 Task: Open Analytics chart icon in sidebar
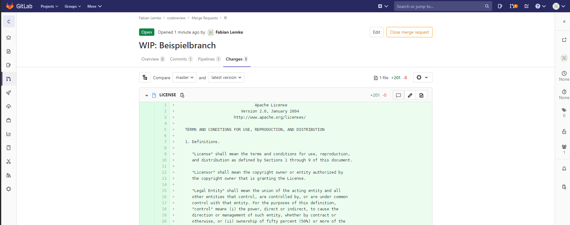click(9, 134)
